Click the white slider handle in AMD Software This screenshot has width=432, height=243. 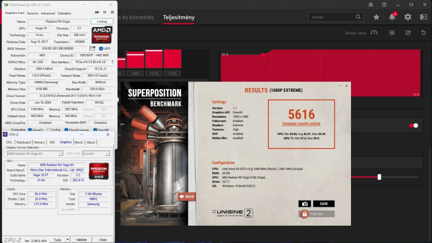pyautogui.click(x=379, y=177)
